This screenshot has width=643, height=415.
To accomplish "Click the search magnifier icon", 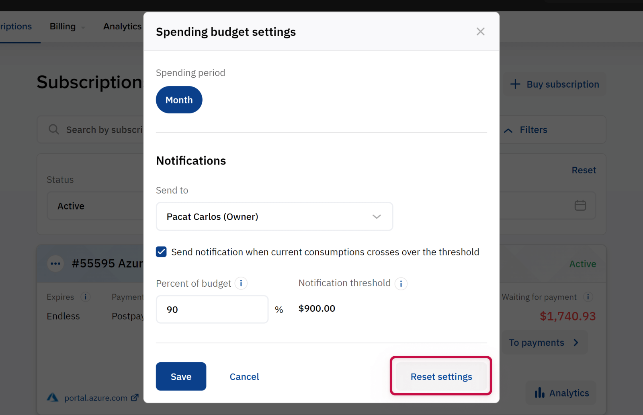I will click(54, 129).
